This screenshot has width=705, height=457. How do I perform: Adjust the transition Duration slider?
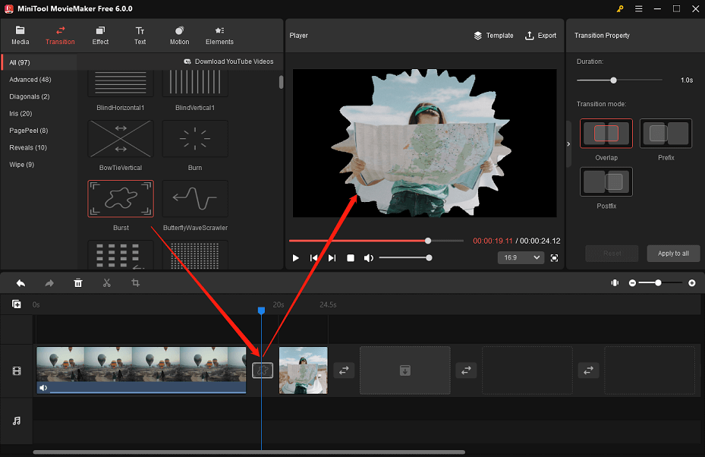coord(614,79)
